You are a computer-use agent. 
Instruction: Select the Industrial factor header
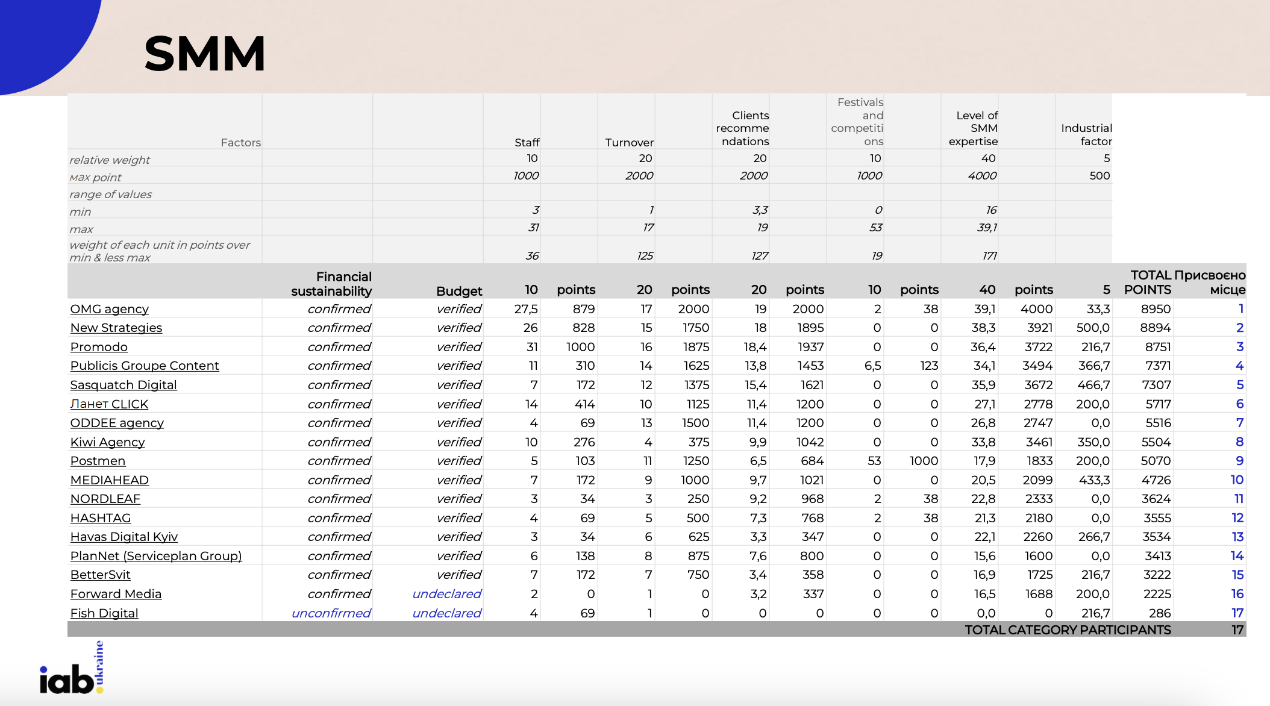(1086, 135)
